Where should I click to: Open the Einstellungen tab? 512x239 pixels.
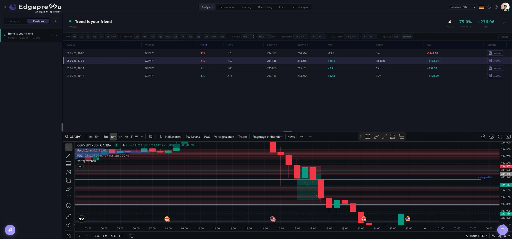point(300,7)
